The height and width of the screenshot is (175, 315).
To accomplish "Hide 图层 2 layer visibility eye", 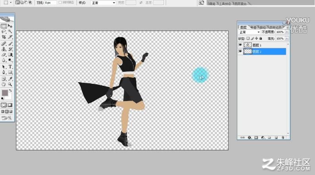I will [240, 52].
